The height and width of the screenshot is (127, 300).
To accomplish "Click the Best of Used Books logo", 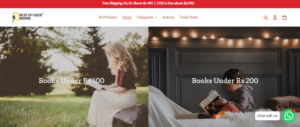I will (28, 17).
